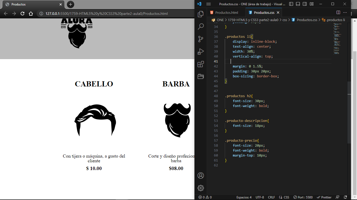The height and width of the screenshot is (200, 357).
Task: Click Port : 5500 Live Server button
Action: point(303,197)
